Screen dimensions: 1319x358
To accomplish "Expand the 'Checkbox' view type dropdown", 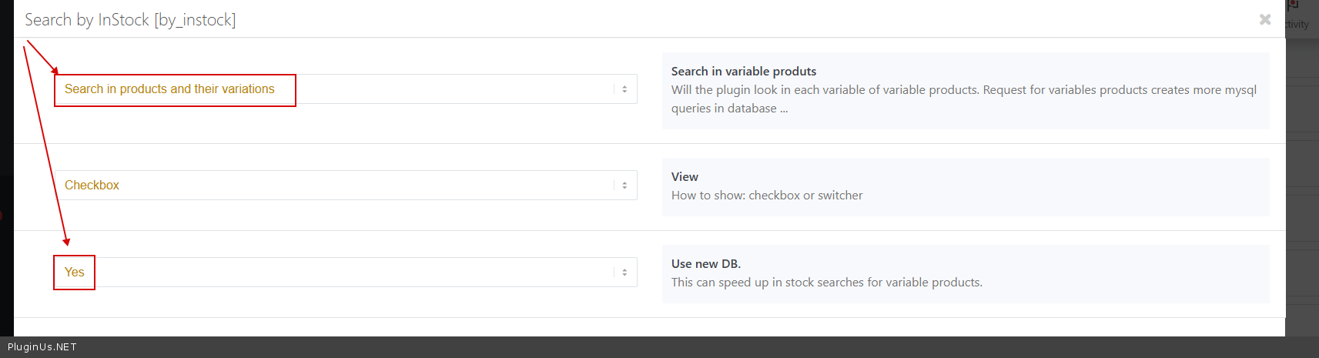I will (345, 186).
